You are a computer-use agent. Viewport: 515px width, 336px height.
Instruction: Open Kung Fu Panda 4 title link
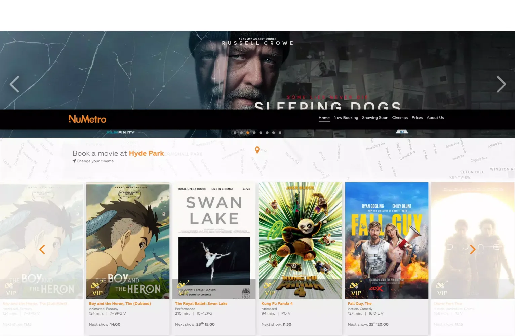(277, 304)
